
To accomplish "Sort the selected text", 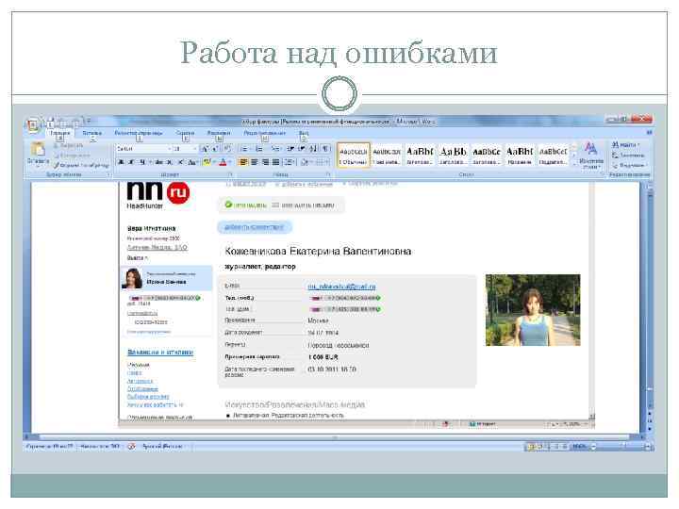I will point(313,149).
